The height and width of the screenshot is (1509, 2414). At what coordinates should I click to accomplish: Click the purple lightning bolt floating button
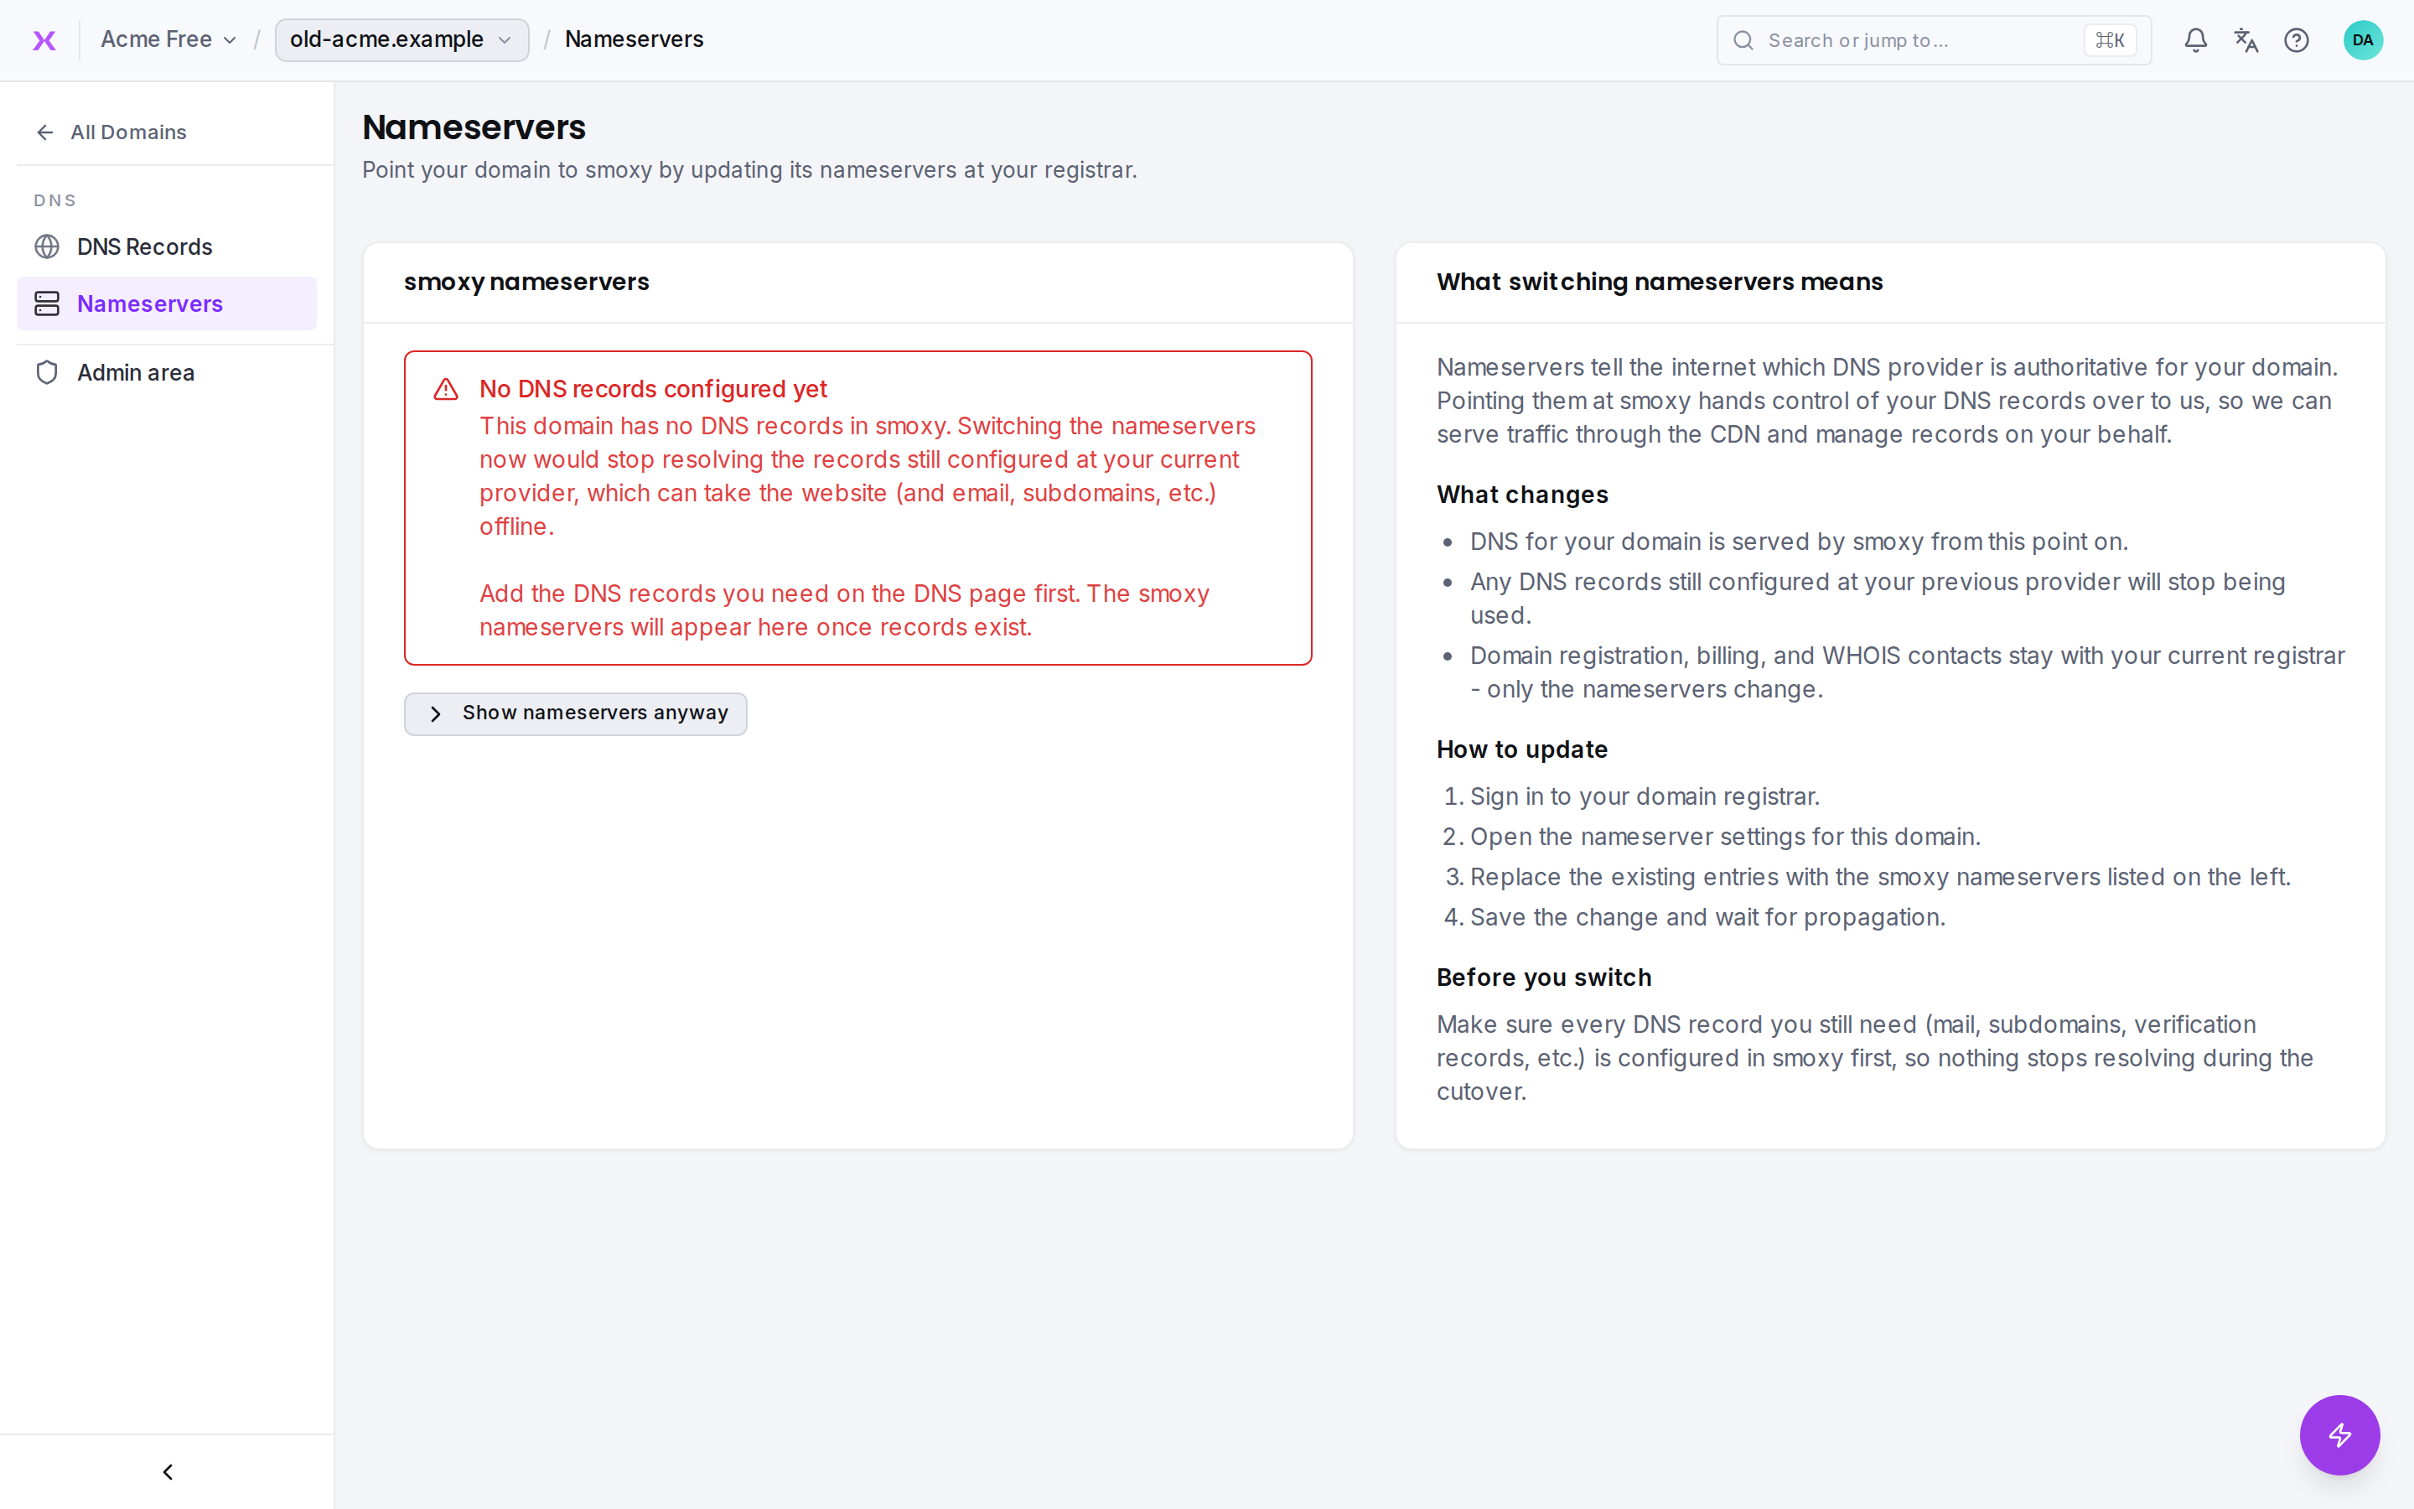pos(2339,1434)
